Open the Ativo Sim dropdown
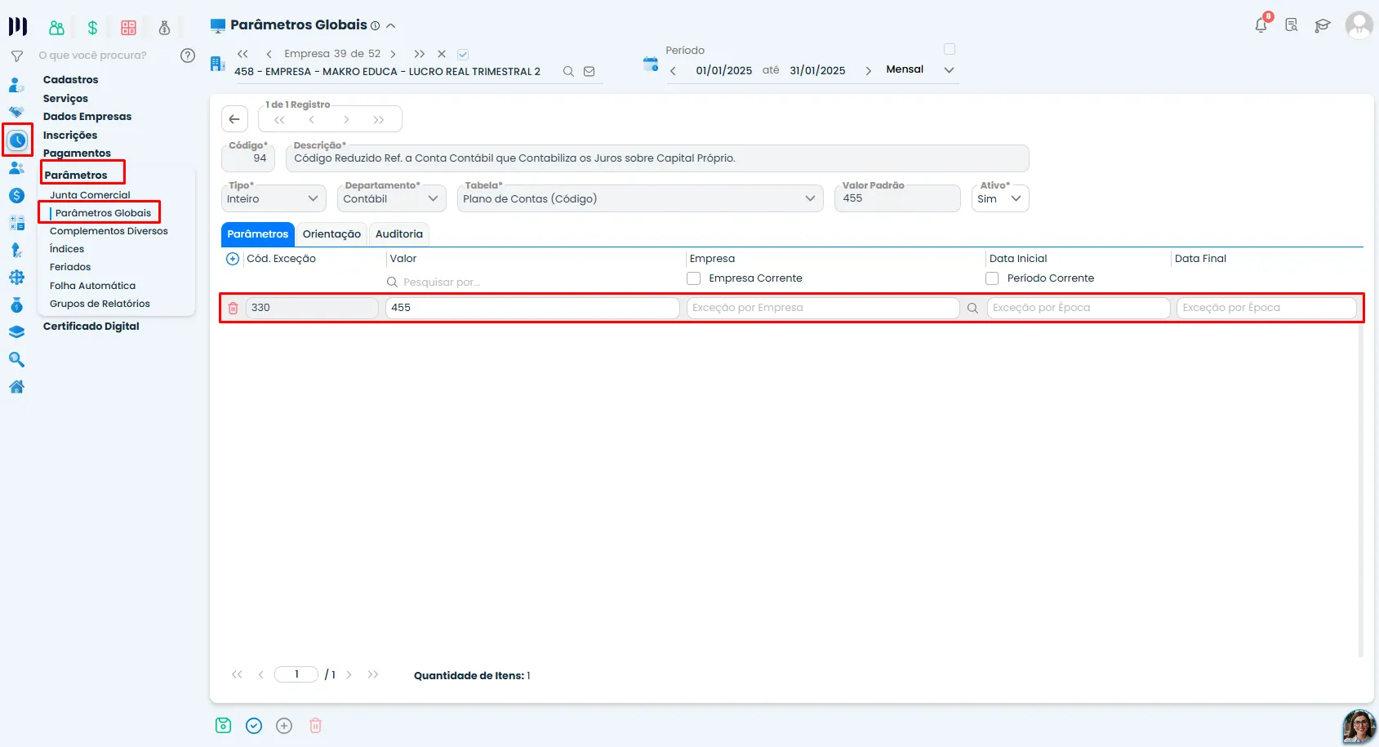This screenshot has height=747, width=1379. tap(1000, 198)
